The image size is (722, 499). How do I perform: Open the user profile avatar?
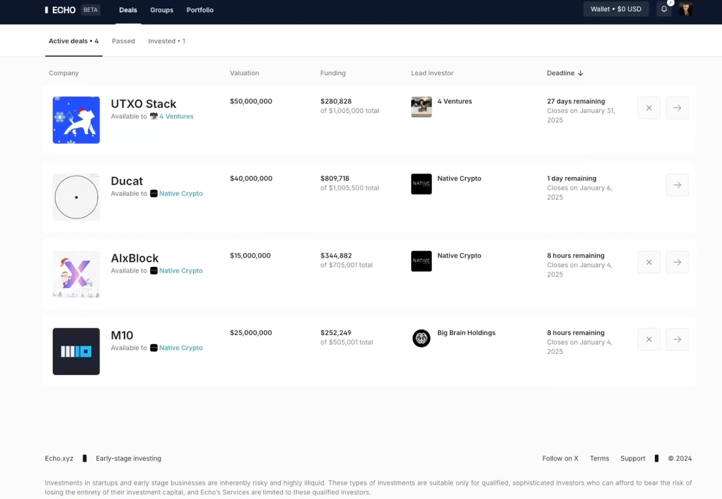[x=686, y=9]
